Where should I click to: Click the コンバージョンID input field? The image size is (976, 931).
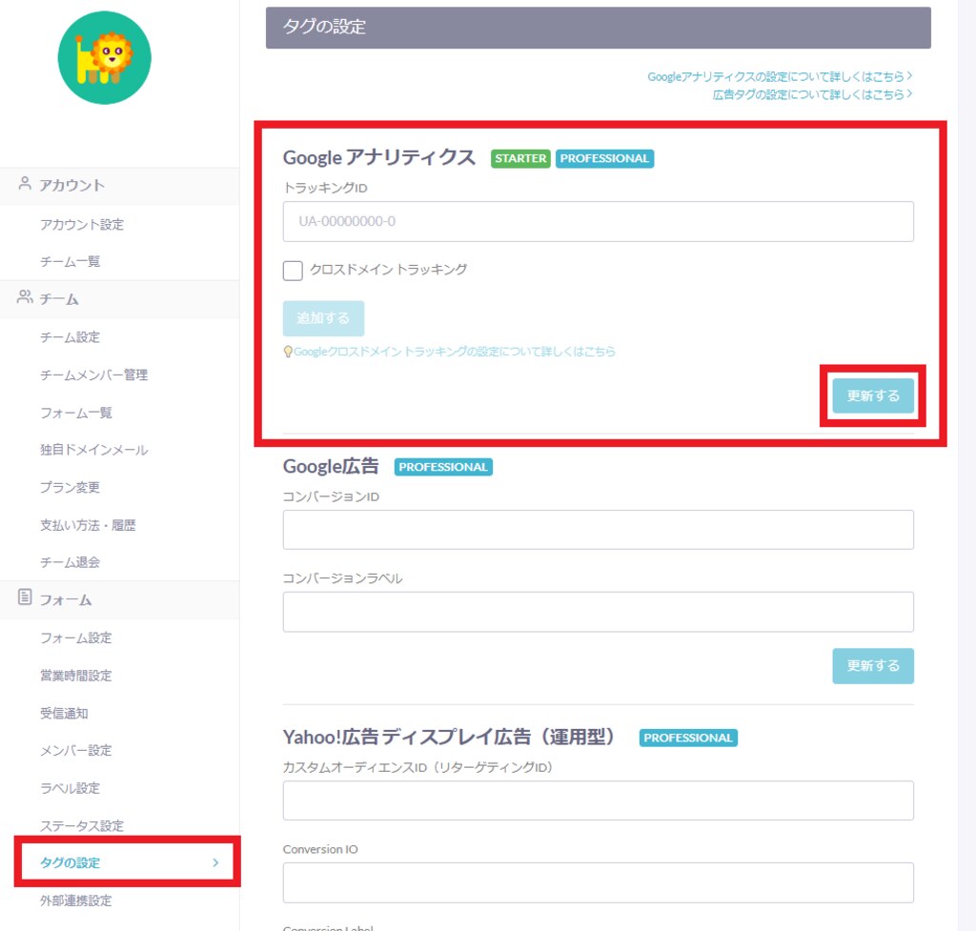point(599,530)
